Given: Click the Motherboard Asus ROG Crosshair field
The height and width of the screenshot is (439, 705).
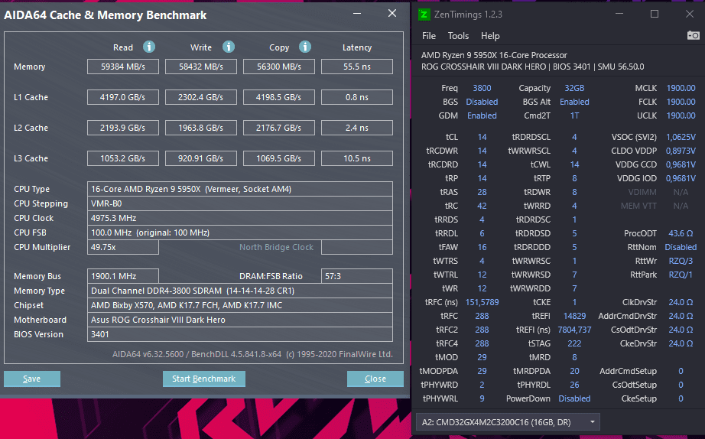Looking at the screenshot, I should [x=239, y=320].
